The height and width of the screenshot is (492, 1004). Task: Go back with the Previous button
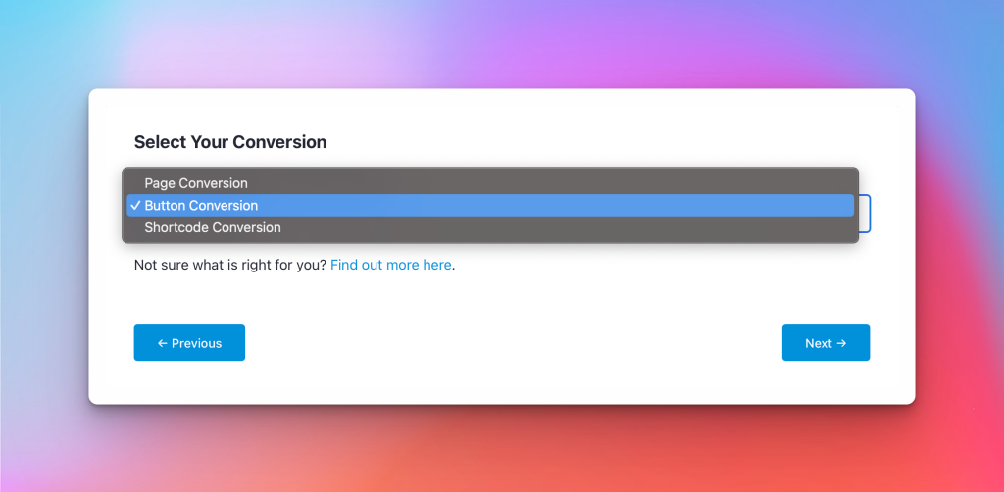coord(189,343)
